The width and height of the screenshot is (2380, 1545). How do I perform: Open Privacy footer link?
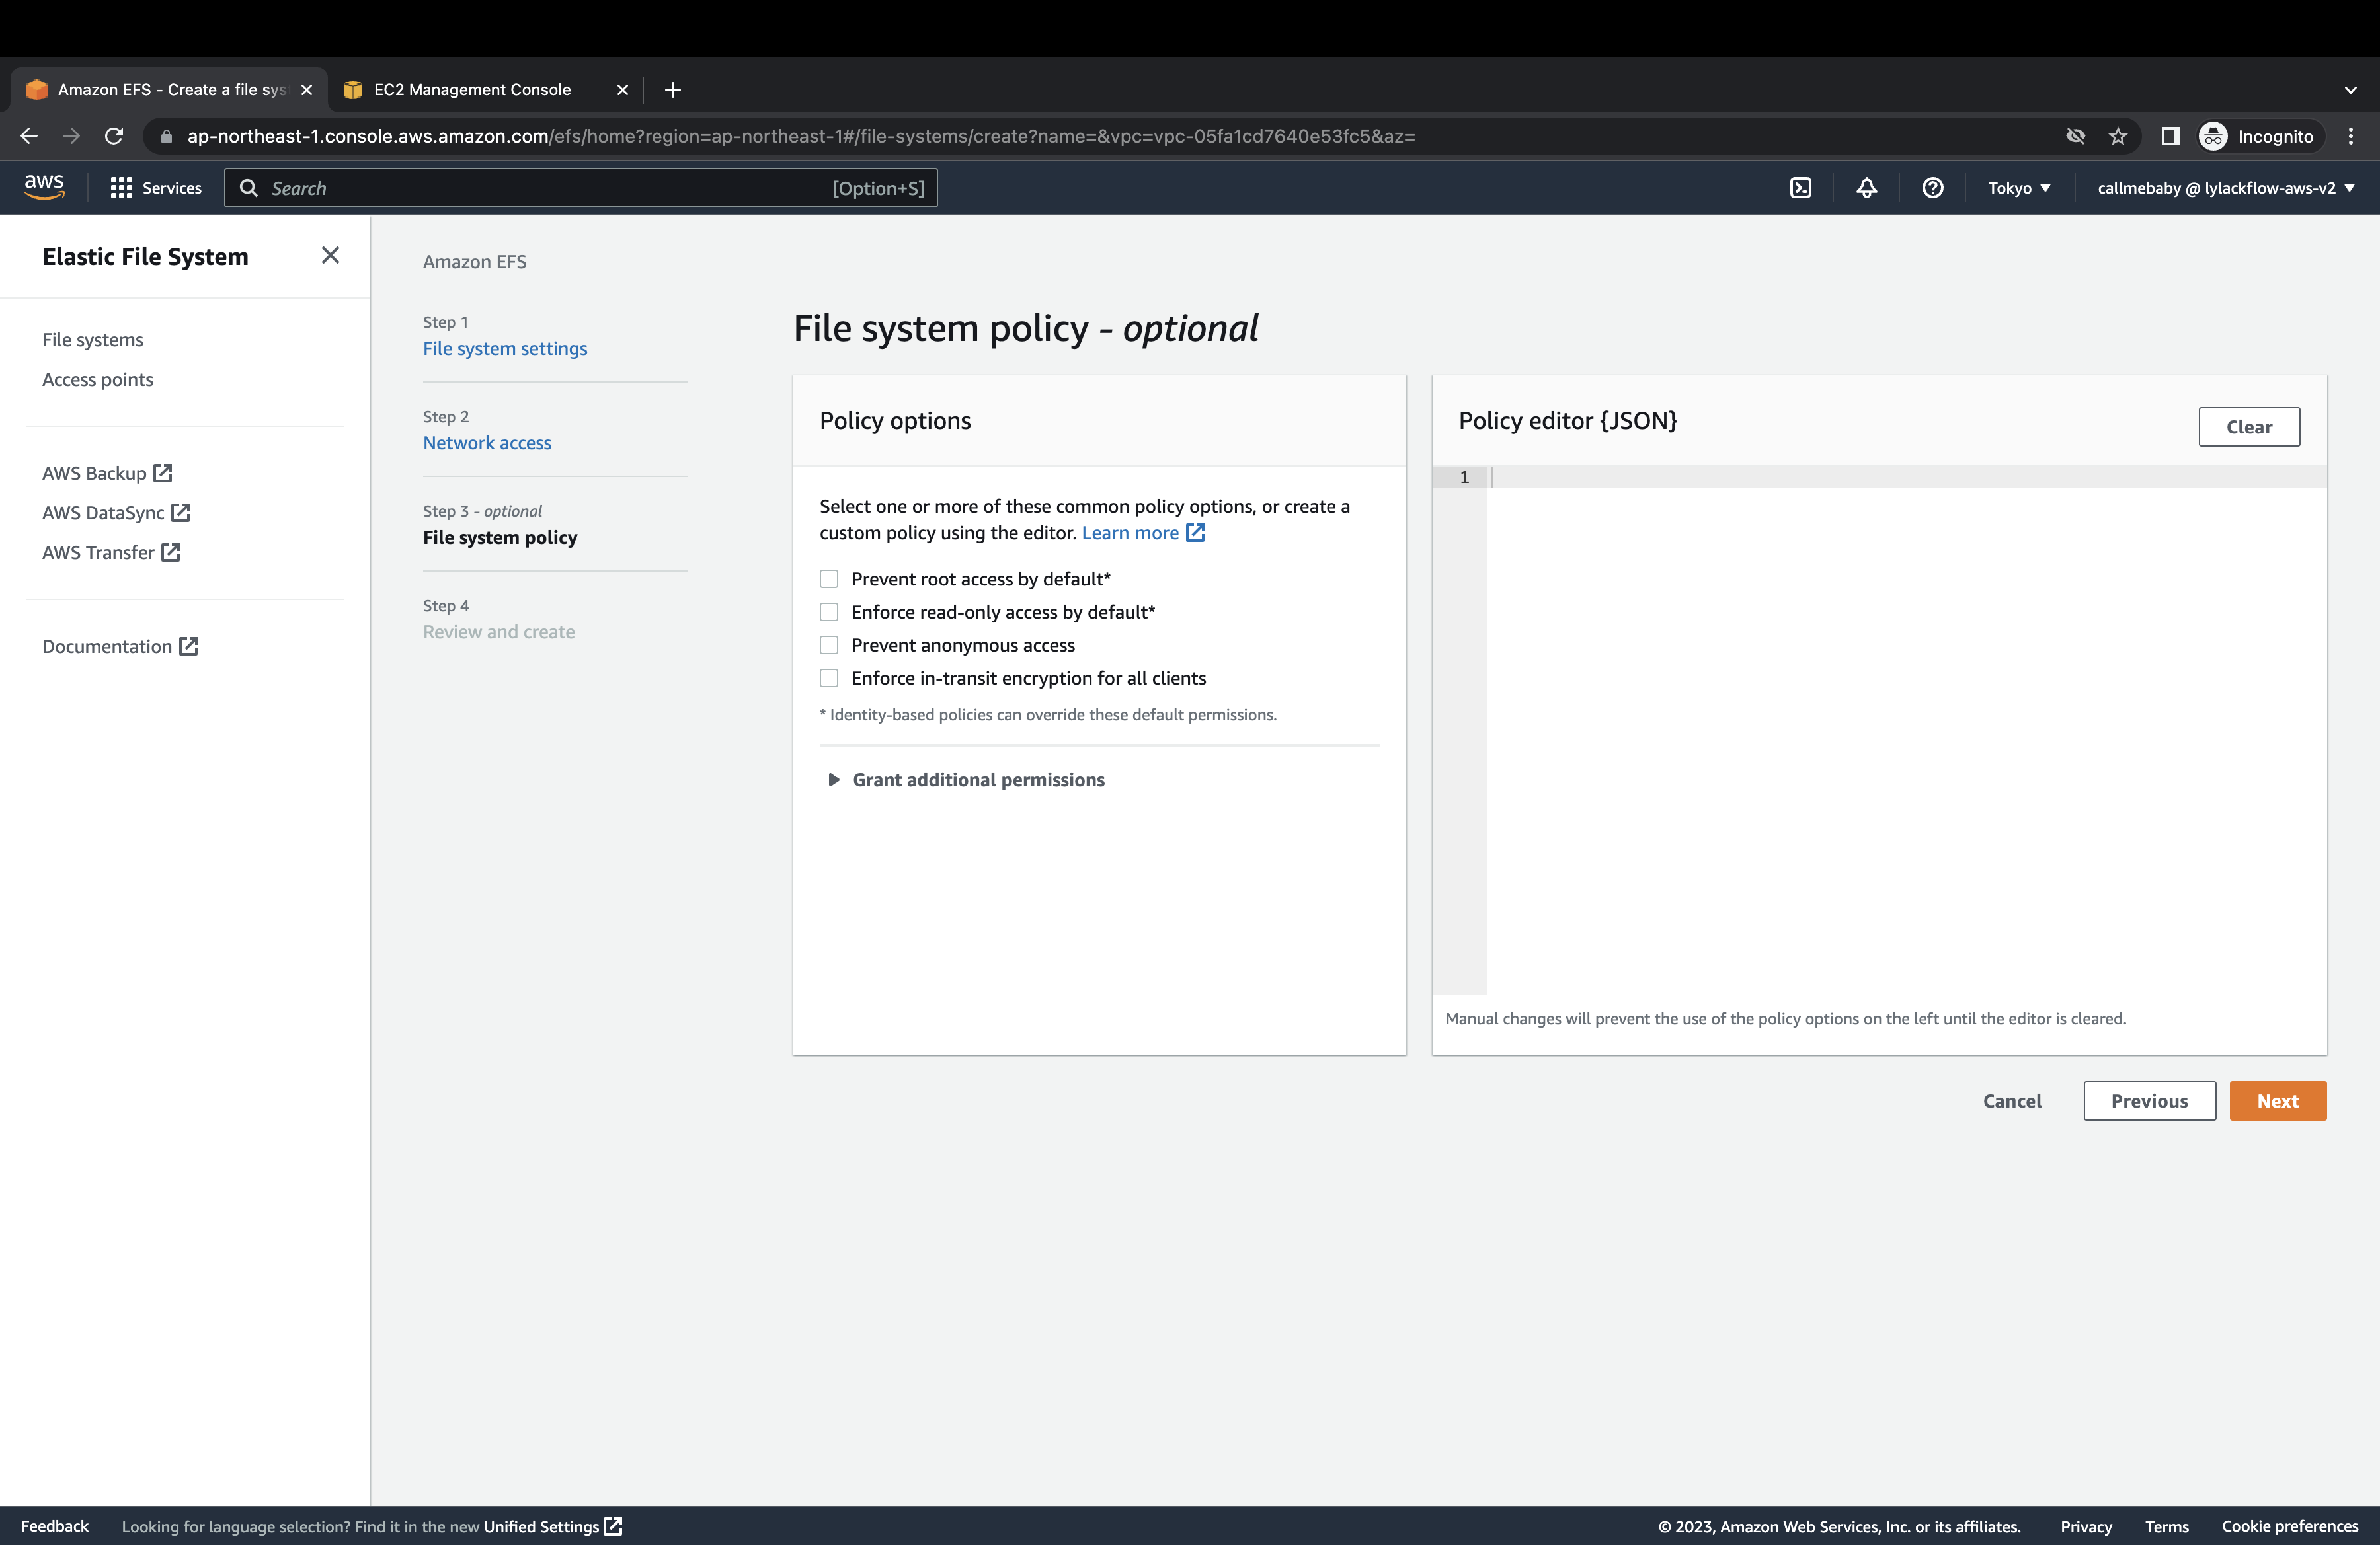click(x=2086, y=1526)
